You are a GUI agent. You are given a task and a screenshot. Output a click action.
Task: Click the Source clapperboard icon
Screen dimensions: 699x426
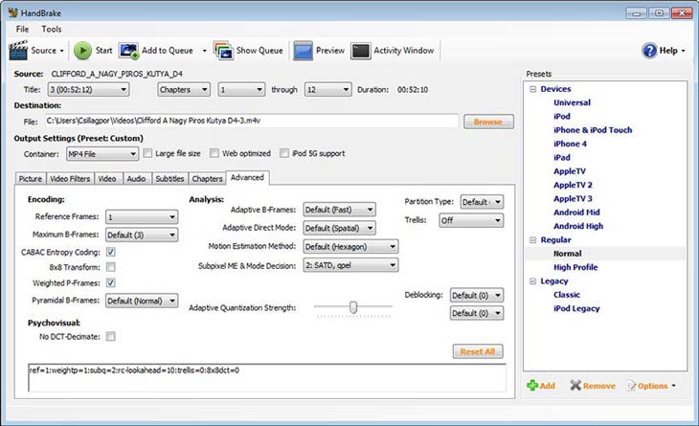pyautogui.click(x=18, y=51)
